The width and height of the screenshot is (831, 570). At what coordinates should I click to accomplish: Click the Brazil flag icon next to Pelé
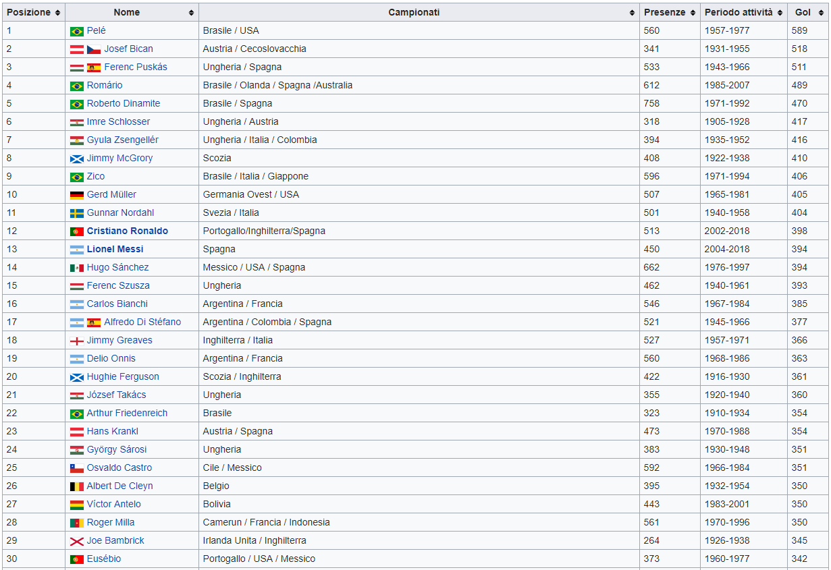tap(77, 31)
